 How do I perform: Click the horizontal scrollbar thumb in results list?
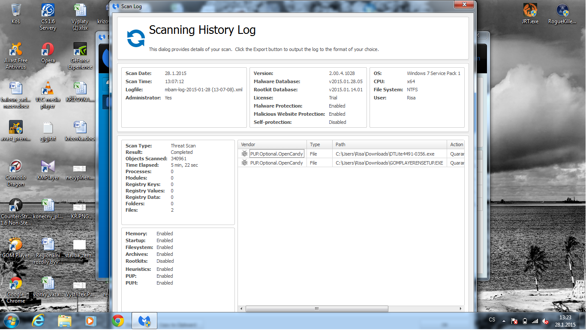tap(317, 309)
